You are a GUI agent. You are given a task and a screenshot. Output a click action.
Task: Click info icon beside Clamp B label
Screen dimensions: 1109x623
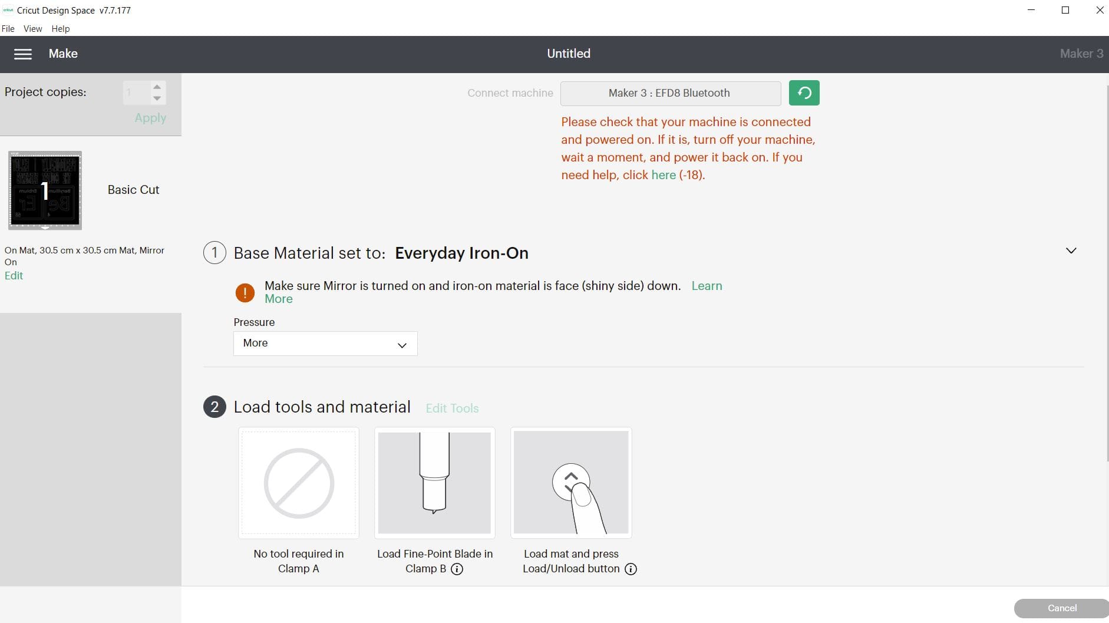457,569
